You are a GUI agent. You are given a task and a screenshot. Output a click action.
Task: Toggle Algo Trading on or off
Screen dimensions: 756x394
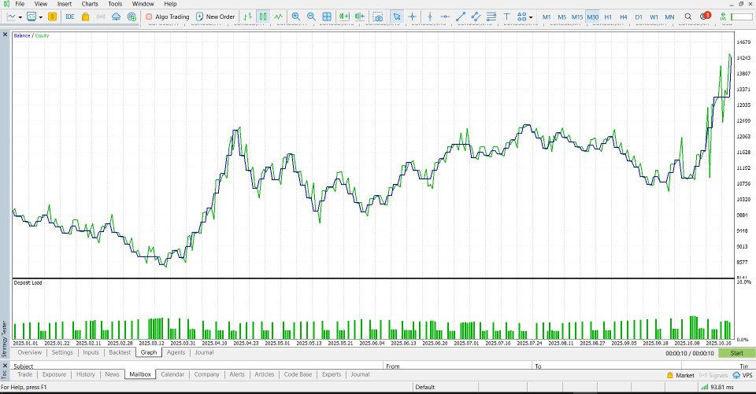[x=167, y=17]
